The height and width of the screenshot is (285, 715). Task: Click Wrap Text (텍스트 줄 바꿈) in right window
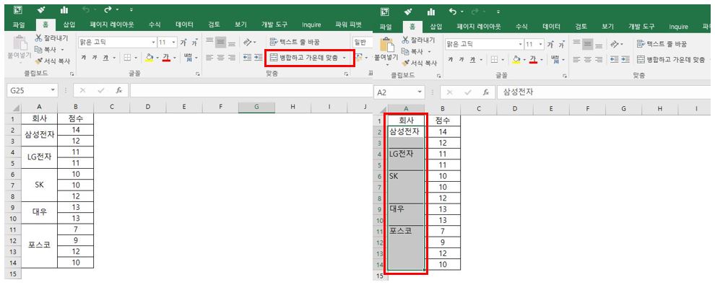click(662, 44)
